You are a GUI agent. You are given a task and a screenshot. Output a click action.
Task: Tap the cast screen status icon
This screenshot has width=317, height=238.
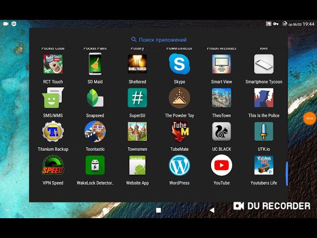tap(268, 24)
